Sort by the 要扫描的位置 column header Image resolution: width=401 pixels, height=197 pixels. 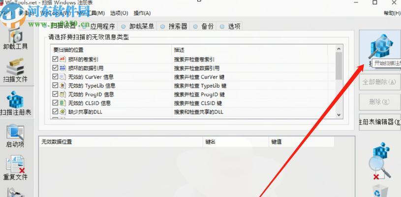[111, 50]
